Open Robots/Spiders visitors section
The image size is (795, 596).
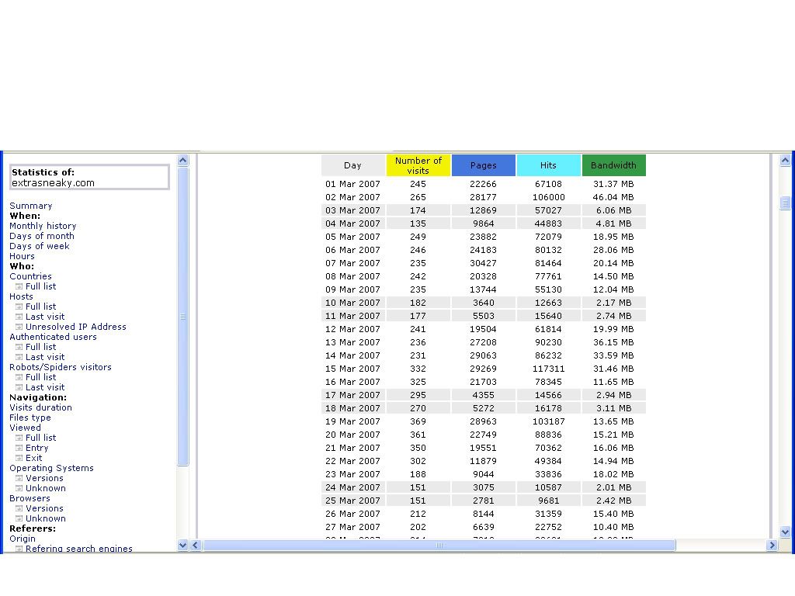pyautogui.click(x=61, y=367)
